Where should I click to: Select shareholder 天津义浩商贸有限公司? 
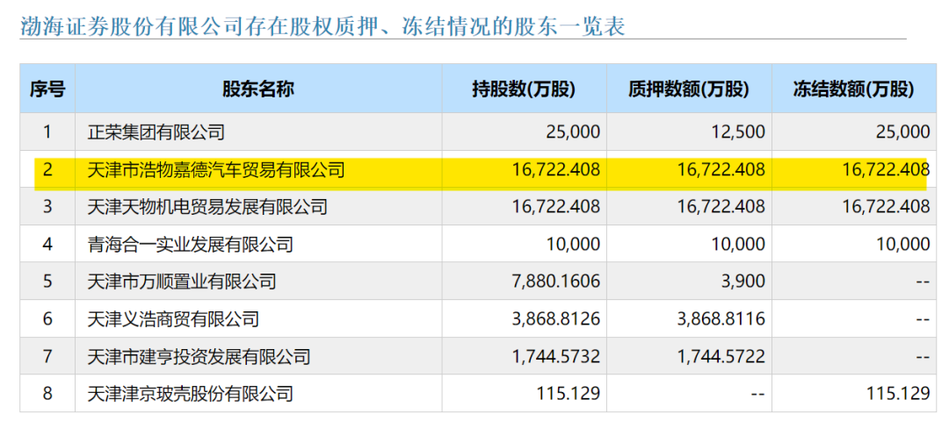coord(173,319)
